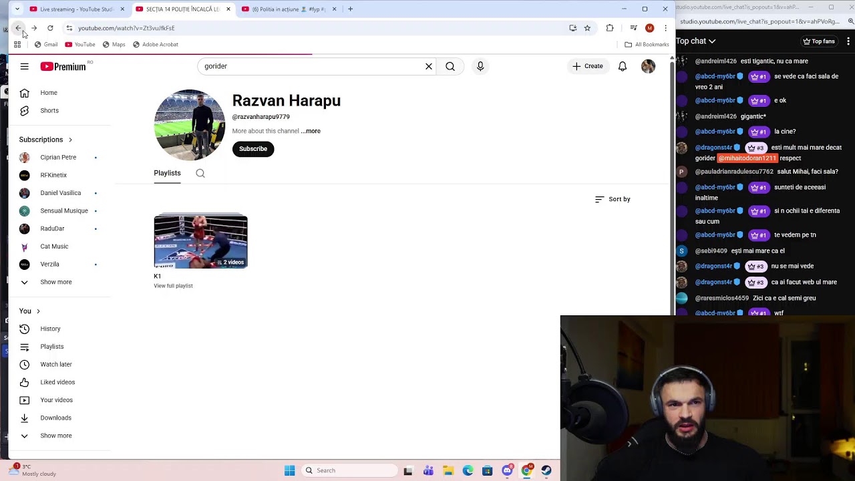Open Maps bookmark
Viewport: 855px width, 481px height.
(x=114, y=45)
